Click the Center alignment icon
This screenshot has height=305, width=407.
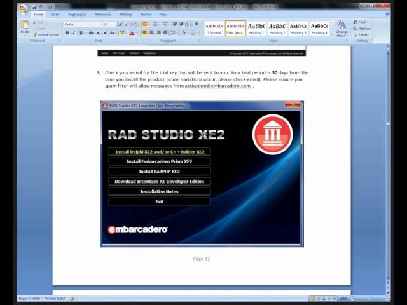tap(151, 33)
